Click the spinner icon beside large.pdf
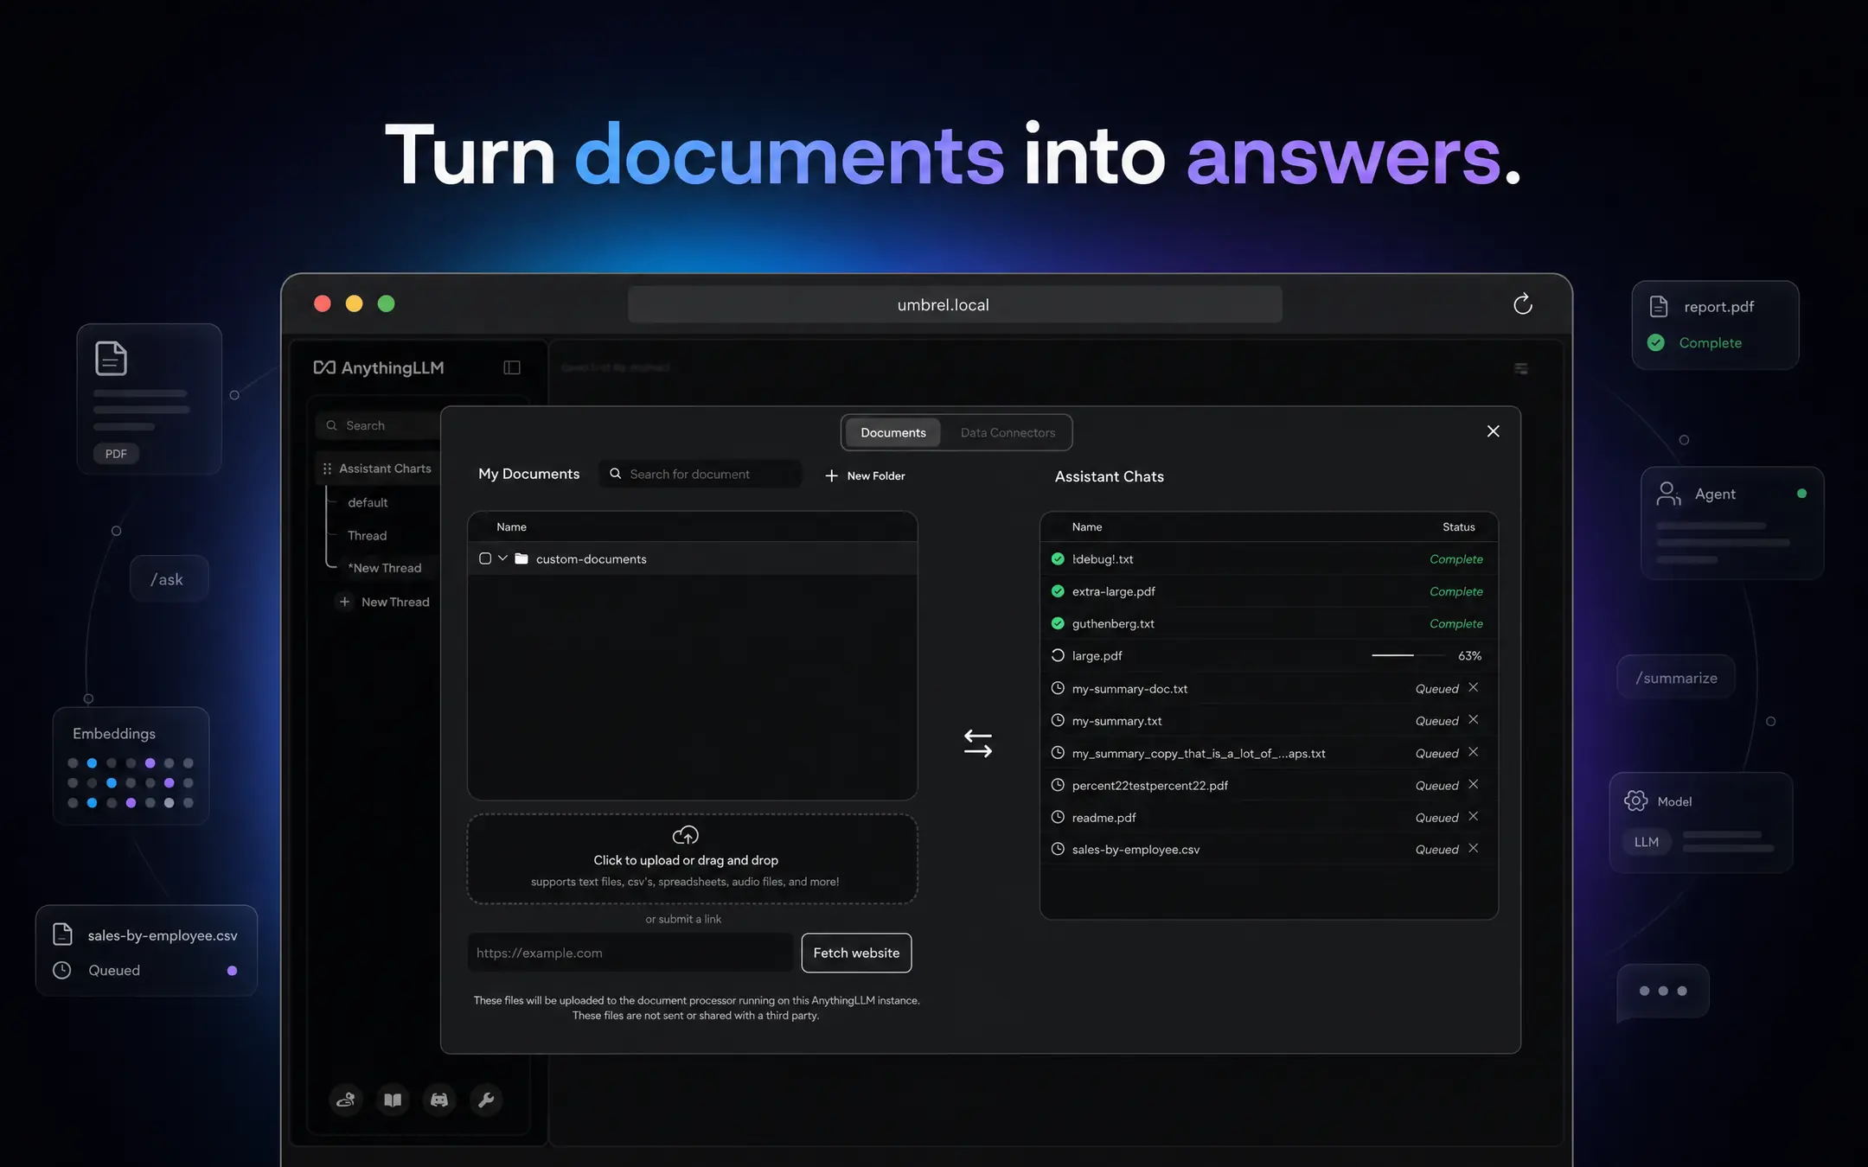 point(1058,655)
